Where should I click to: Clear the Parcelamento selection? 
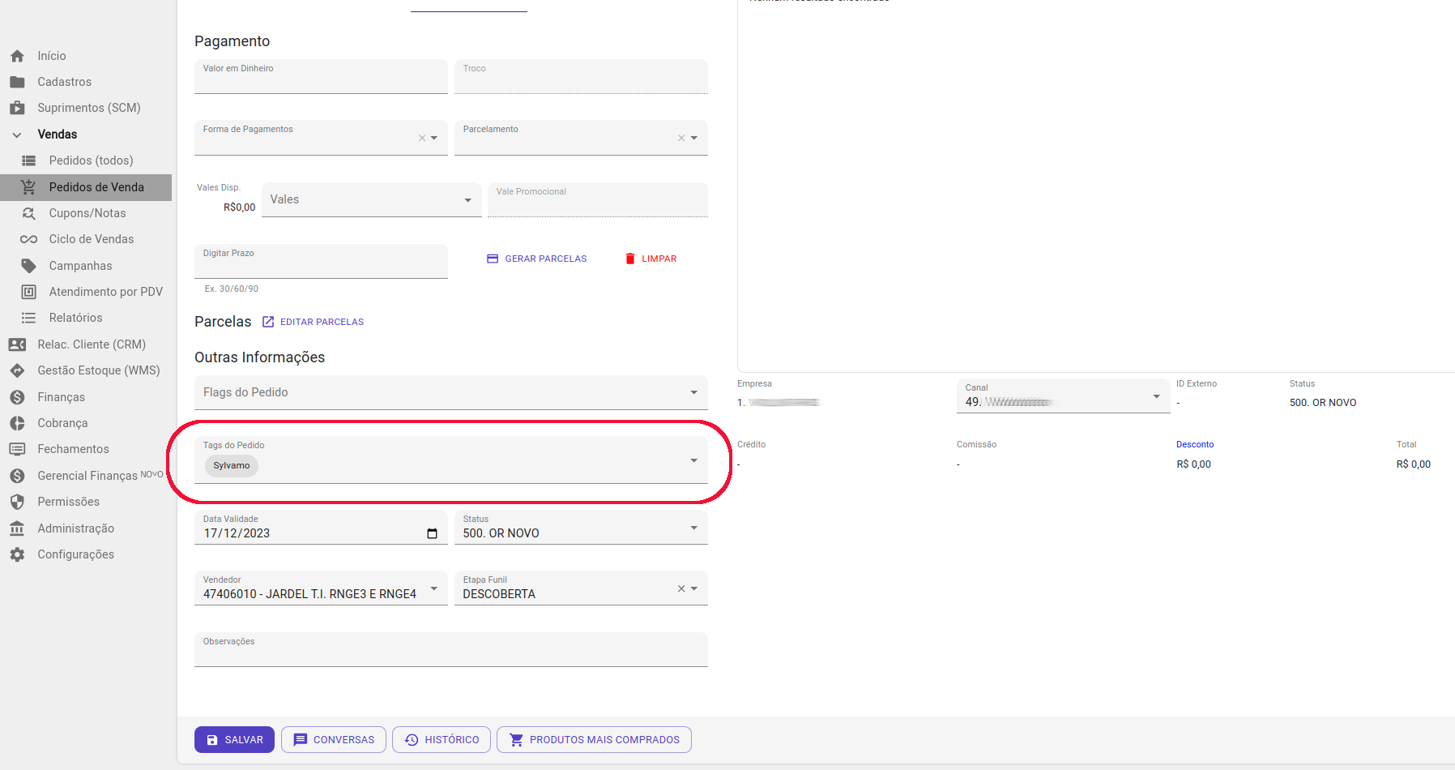(x=681, y=139)
